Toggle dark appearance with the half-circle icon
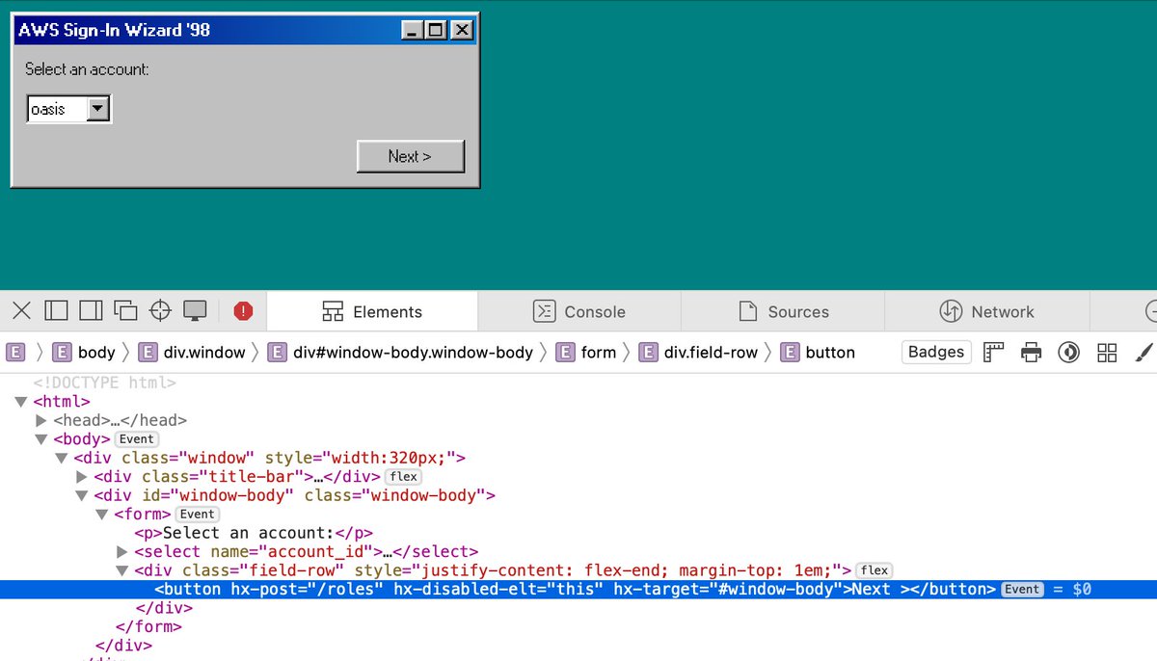Screen dimensions: 1157x661 click(x=1068, y=352)
